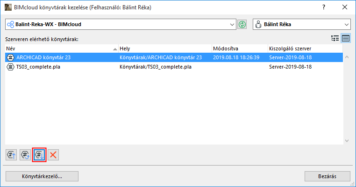The width and height of the screenshot is (356, 187).
Task: Click the Könyvtárak/TS03_complete.pla path cell
Action: [x=156, y=67]
